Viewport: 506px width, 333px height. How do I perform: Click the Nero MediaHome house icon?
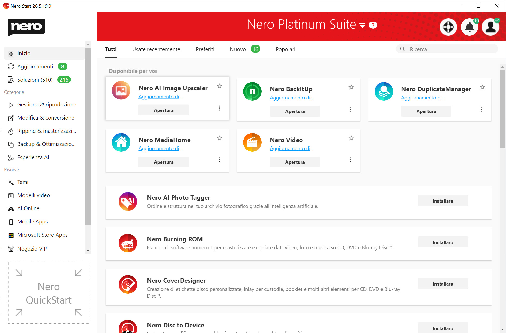click(x=121, y=142)
